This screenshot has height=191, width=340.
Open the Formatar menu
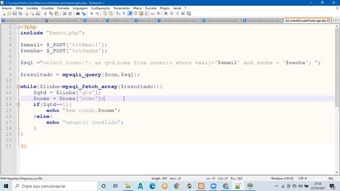click(63, 8)
